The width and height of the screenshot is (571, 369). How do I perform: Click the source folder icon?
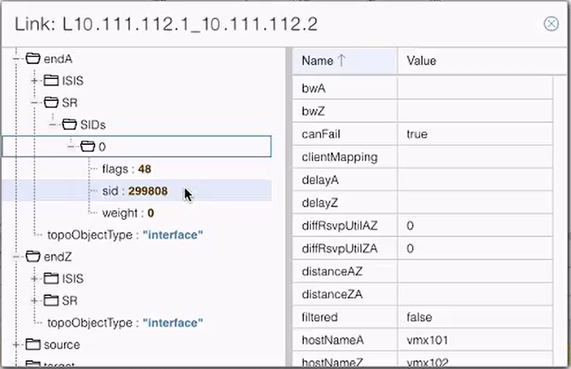[x=33, y=344]
